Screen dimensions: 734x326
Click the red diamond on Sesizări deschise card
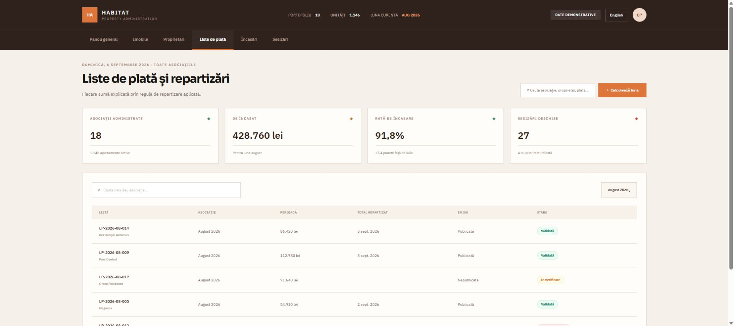point(637,119)
